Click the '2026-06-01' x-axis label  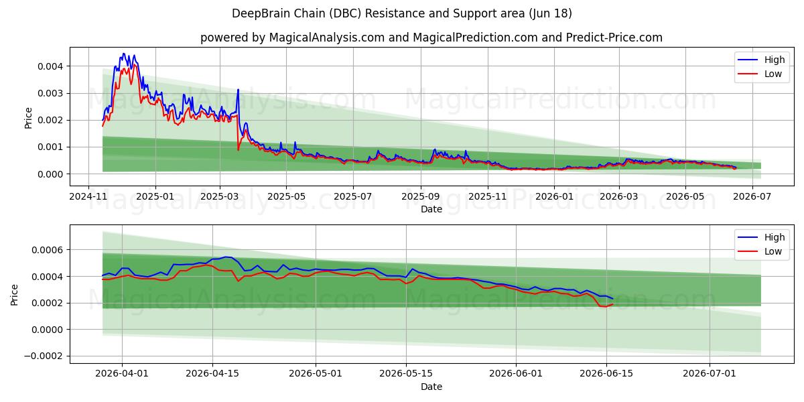(x=516, y=375)
